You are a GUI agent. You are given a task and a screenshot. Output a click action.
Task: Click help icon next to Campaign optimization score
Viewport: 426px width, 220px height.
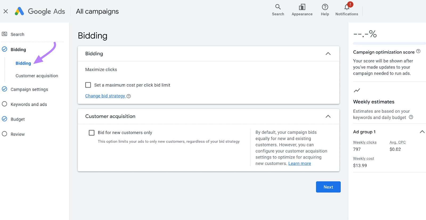pyautogui.click(x=418, y=51)
